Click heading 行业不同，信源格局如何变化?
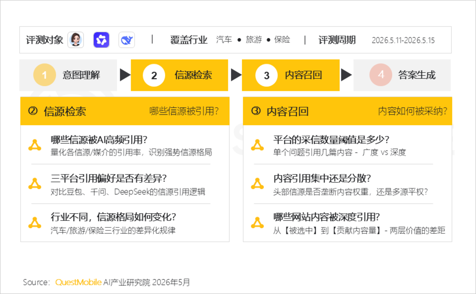This screenshot has width=476, height=294. pyautogui.click(x=113, y=217)
